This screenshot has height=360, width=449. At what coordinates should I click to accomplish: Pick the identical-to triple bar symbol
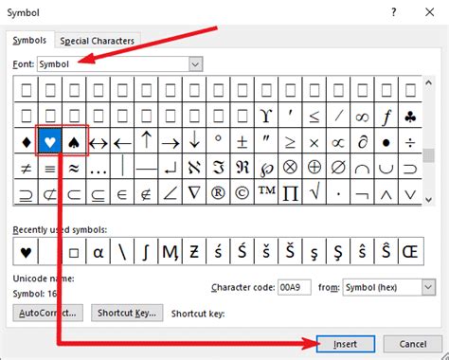(50, 168)
